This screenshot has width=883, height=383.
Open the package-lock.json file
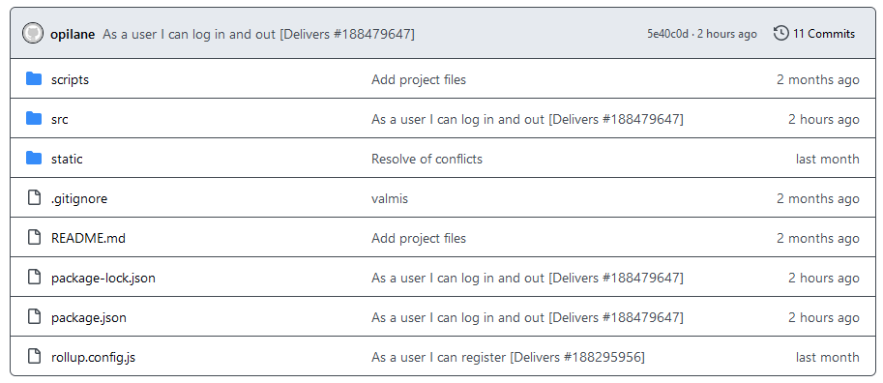tap(103, 278)
